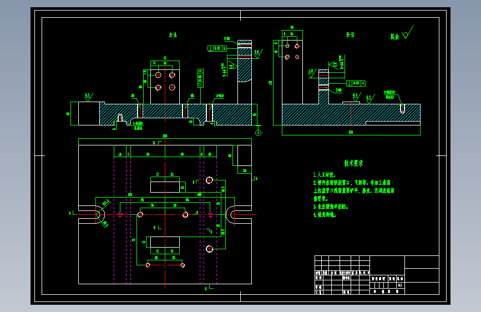Click the 320 dimension under B-B view

click(351, 132)
